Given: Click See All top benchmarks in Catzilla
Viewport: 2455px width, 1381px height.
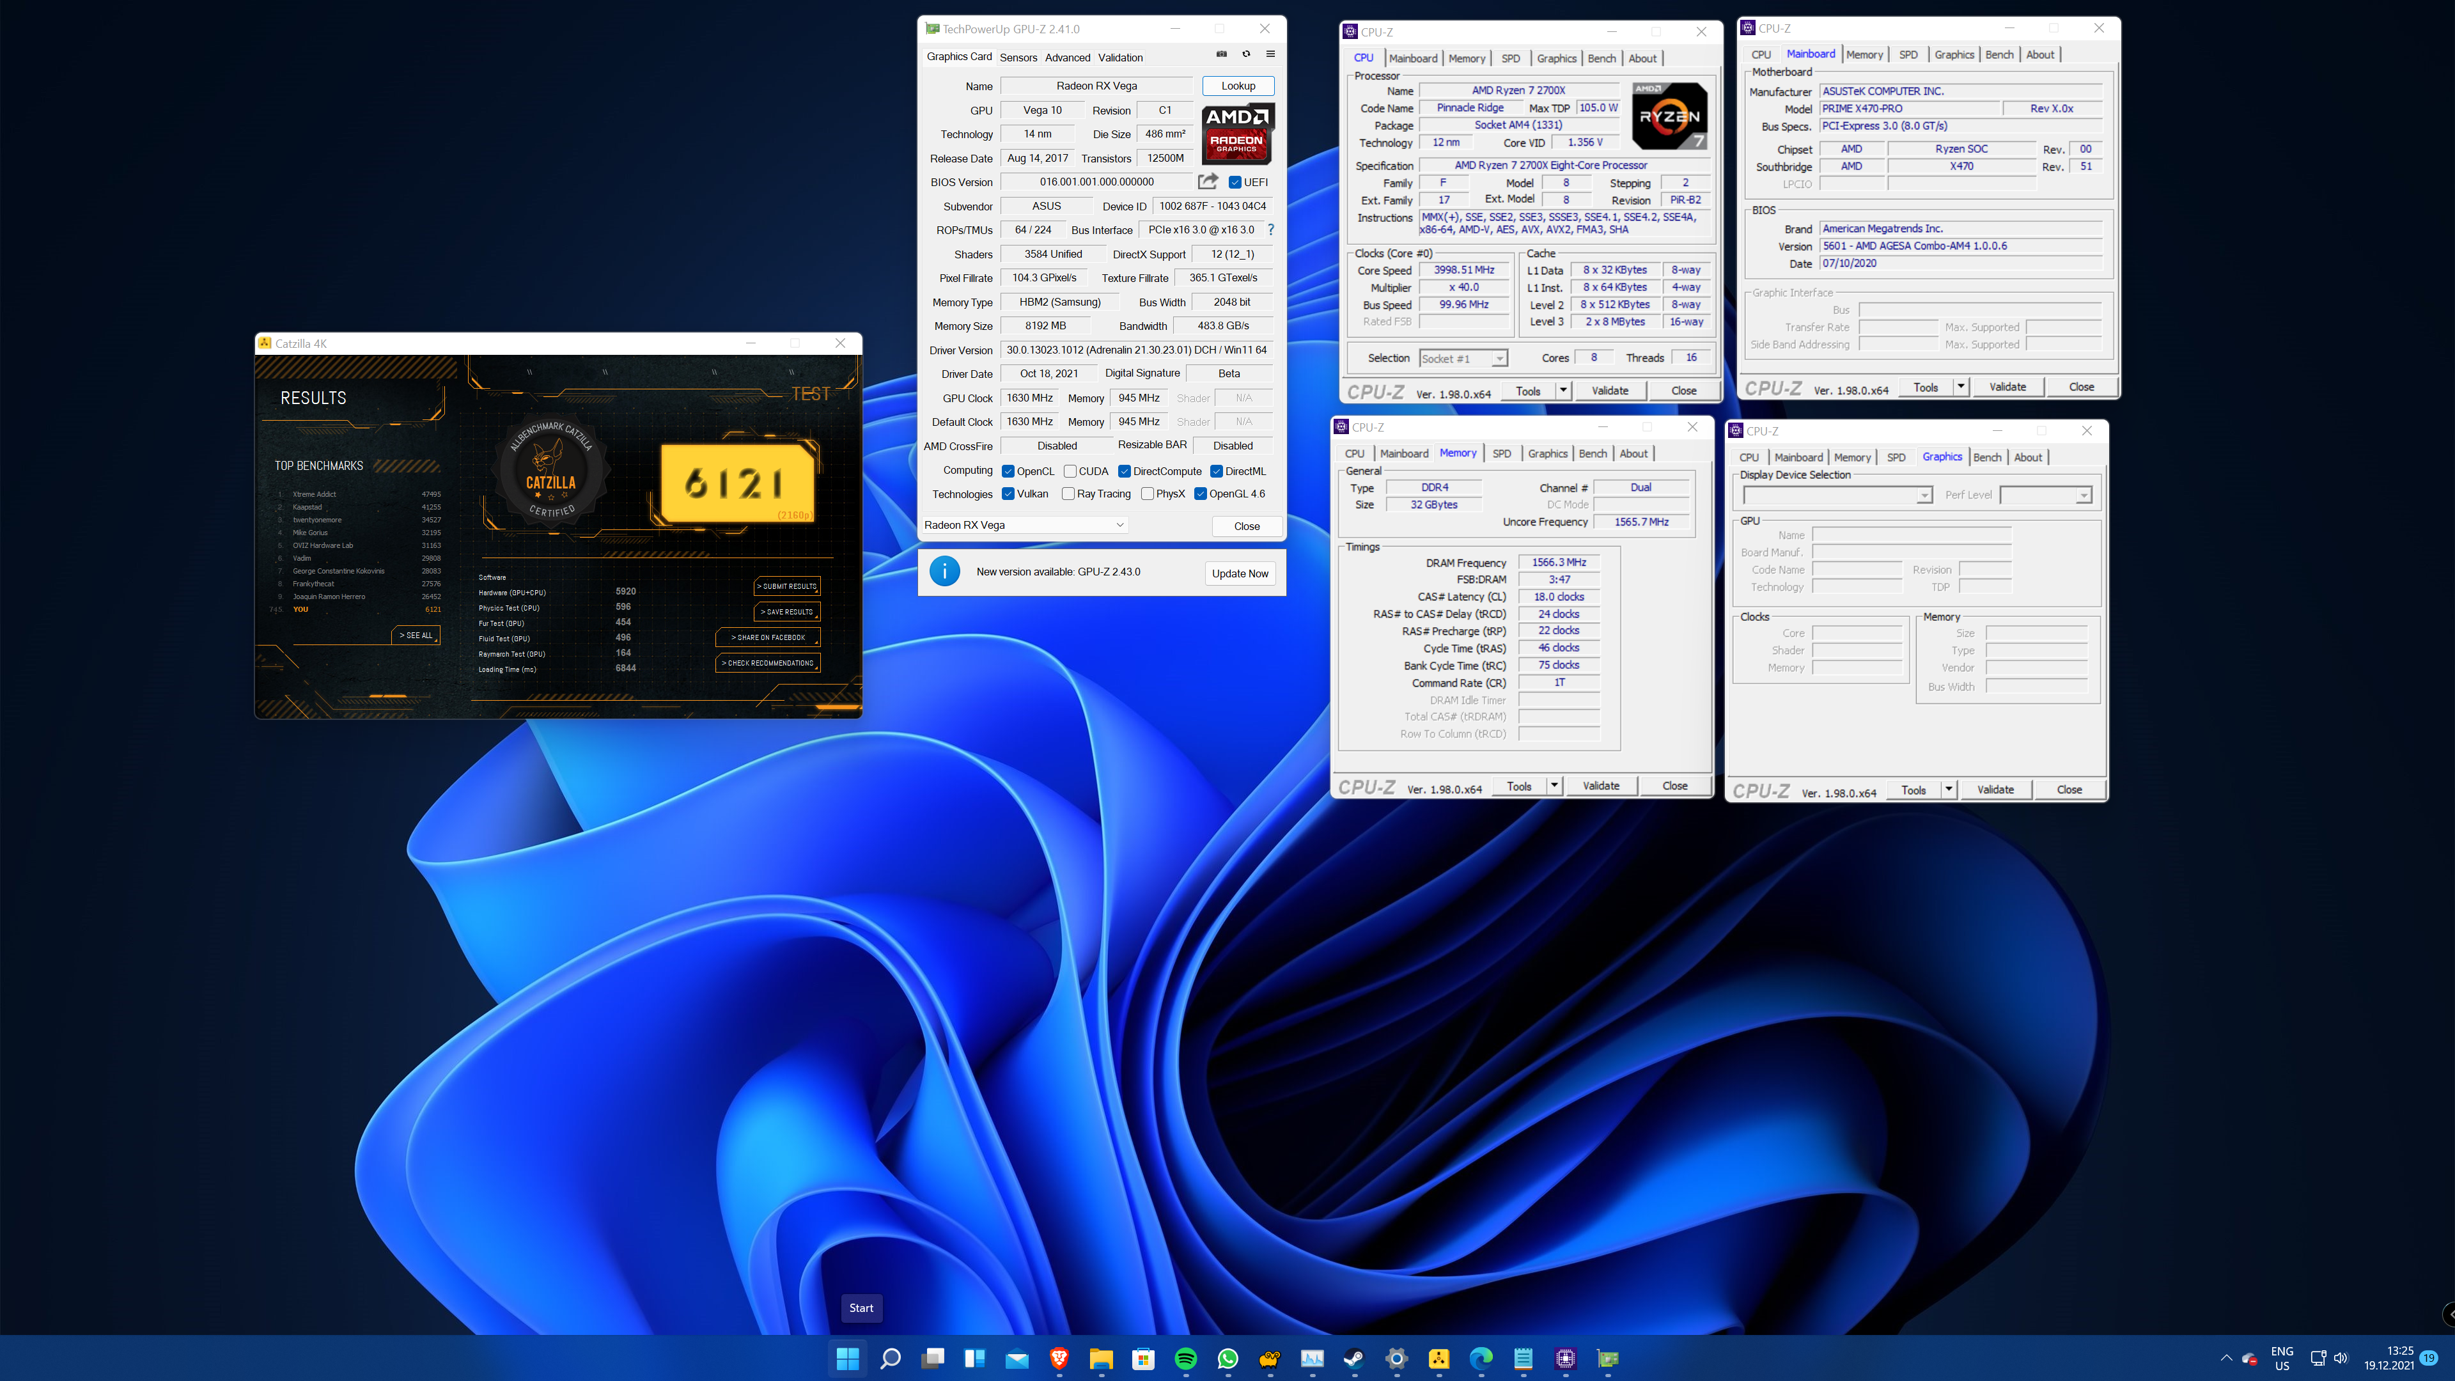Looking at the screenshot, I should pyautogui.click(x=416, y=635).
